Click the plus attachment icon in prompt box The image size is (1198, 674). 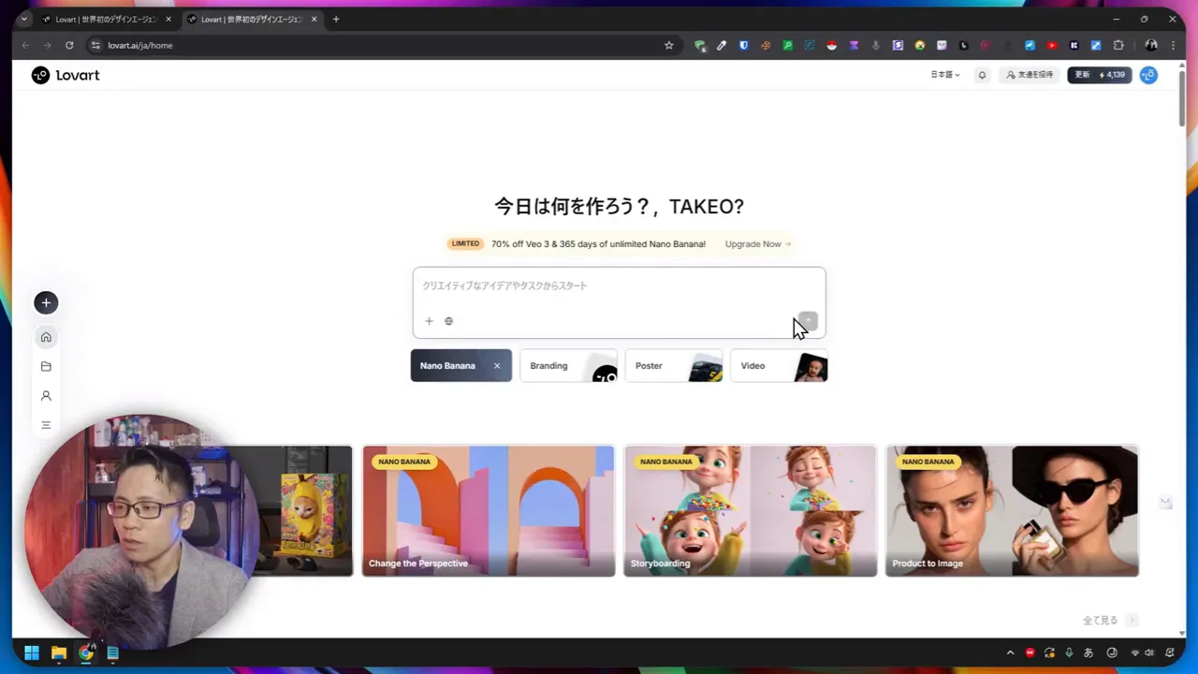[x=429, y=321]
